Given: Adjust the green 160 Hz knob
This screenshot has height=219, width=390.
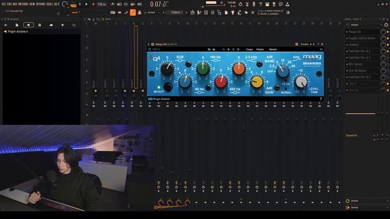Looking at the screenshot, I should (203, 69).
